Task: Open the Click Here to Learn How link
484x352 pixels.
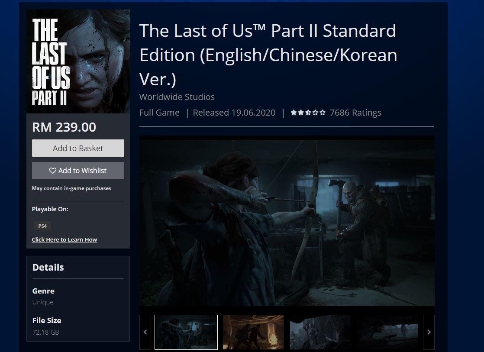Action: pos(64,239)
